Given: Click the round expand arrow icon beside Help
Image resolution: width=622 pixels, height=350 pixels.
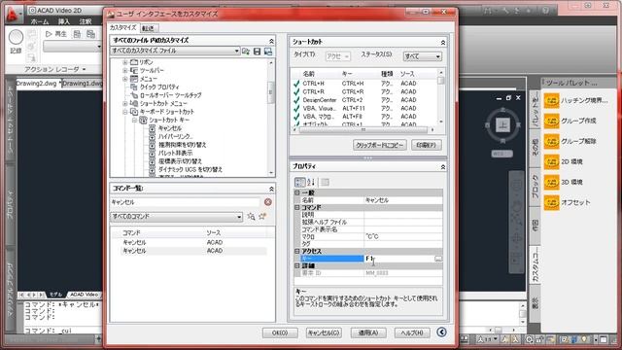Looking at the screenshot, I should [x=441, y=332].
